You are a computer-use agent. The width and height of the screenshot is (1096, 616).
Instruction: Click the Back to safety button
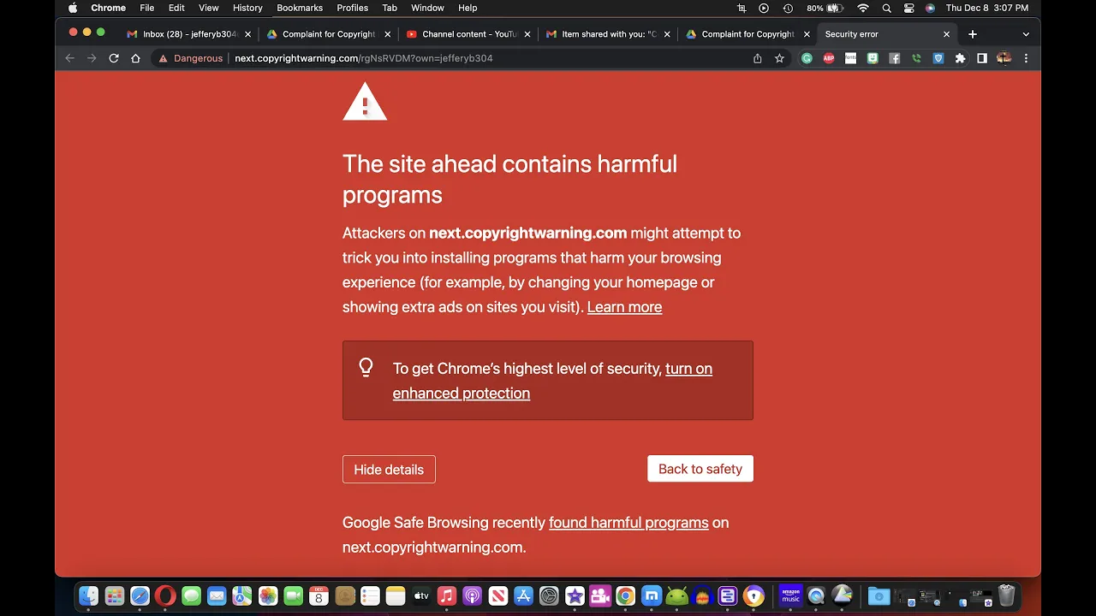(700, 469)
